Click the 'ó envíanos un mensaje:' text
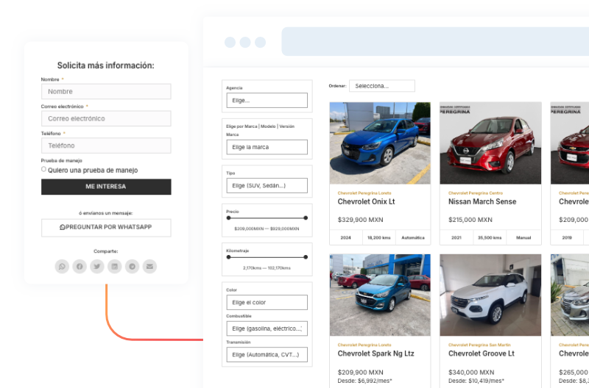Screen dimensions: 589x388 pyautogui.click(x=106, y=213)
